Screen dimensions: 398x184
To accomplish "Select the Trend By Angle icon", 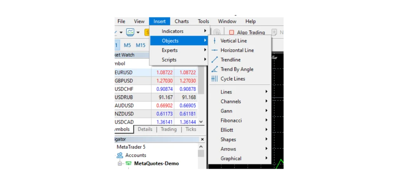I will tap(215, 69).
